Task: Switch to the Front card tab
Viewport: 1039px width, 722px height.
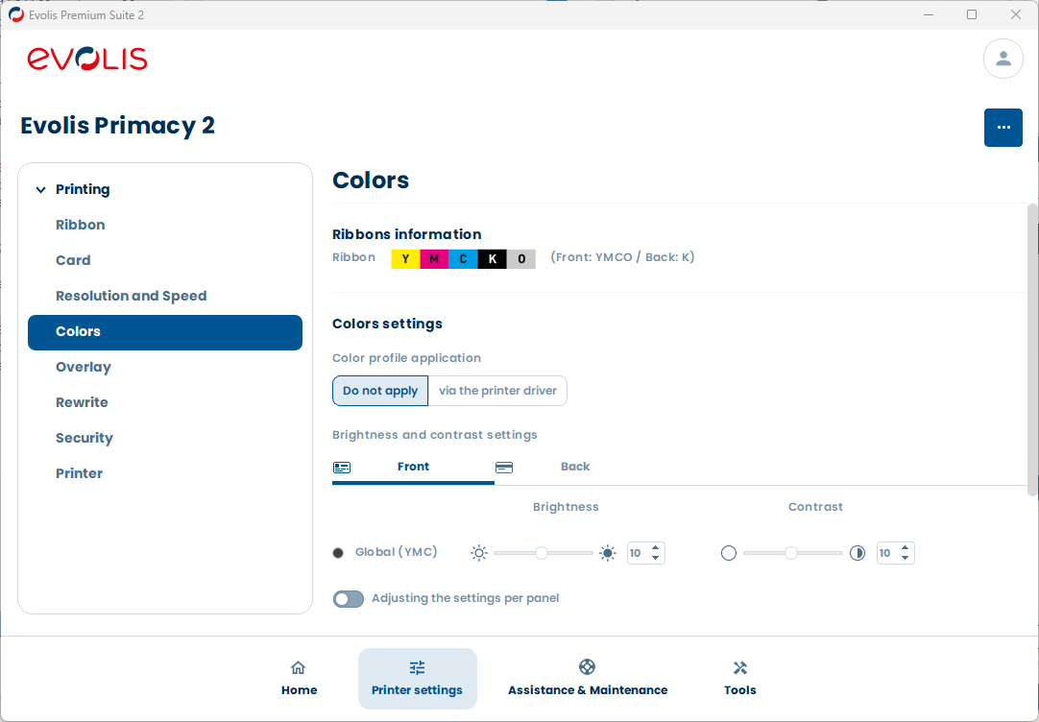Action: pyautogui.click(x=413, y=467)
